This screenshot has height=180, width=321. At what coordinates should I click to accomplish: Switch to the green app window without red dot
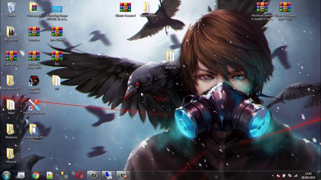(94, 175)
